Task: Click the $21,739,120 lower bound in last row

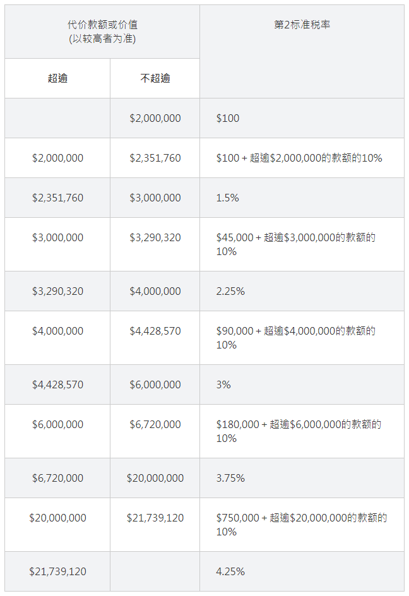Action: point(57,571)
